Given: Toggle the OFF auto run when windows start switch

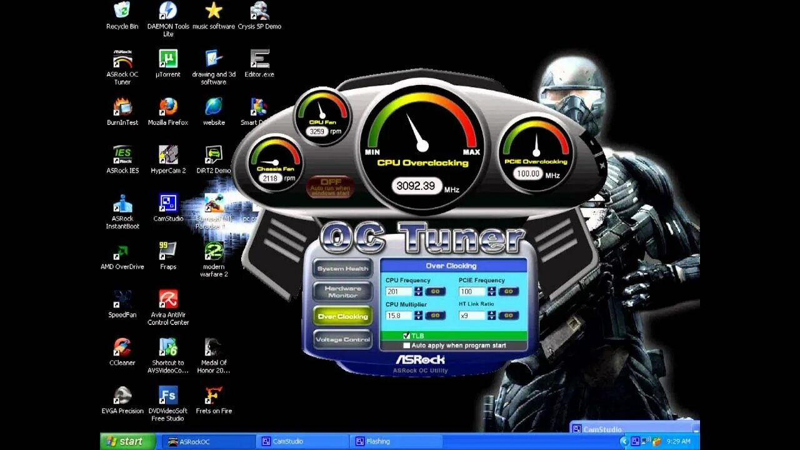Looking at the screenshot, I should 331,186.
